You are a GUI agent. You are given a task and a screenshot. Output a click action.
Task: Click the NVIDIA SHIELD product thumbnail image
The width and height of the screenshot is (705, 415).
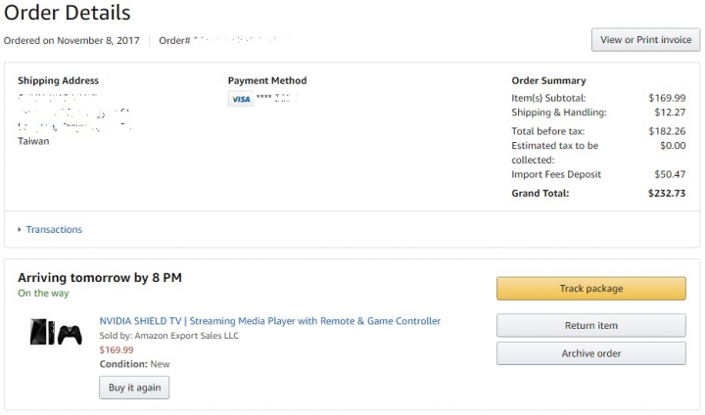(x=56, y=332)
